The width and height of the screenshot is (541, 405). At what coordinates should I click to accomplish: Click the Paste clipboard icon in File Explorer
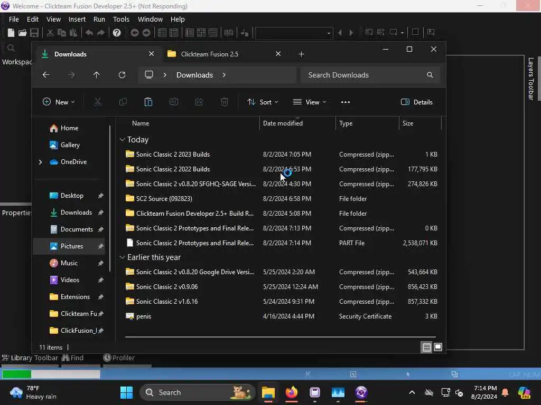pos(148,102)
